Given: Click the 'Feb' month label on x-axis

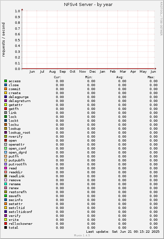Looking at the screenshot, I should (x=113, y=72).
